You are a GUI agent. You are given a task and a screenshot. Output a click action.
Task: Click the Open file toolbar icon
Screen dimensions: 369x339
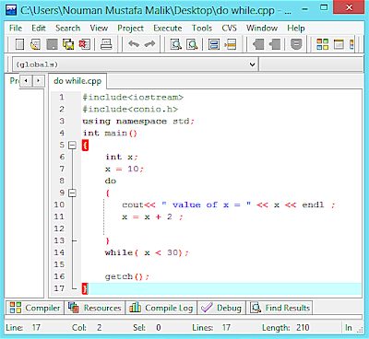[35, 44]
